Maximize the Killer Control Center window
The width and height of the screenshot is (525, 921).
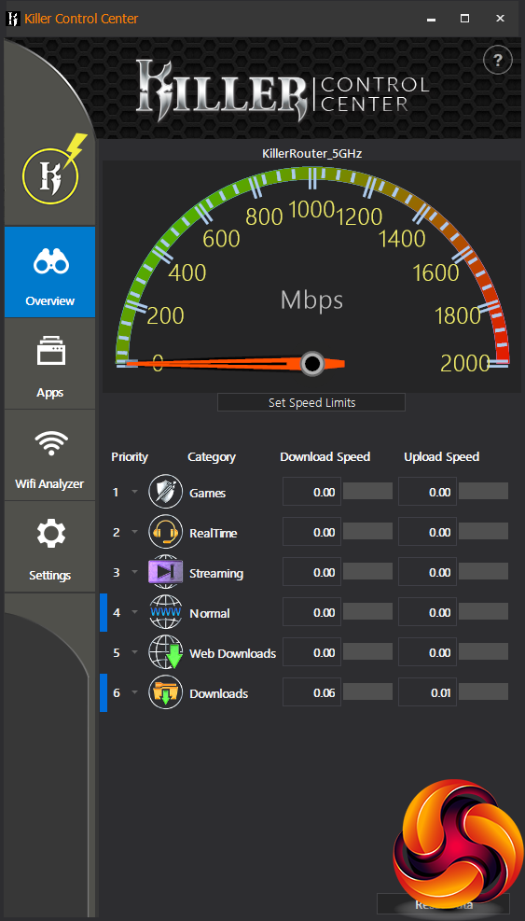464,19
